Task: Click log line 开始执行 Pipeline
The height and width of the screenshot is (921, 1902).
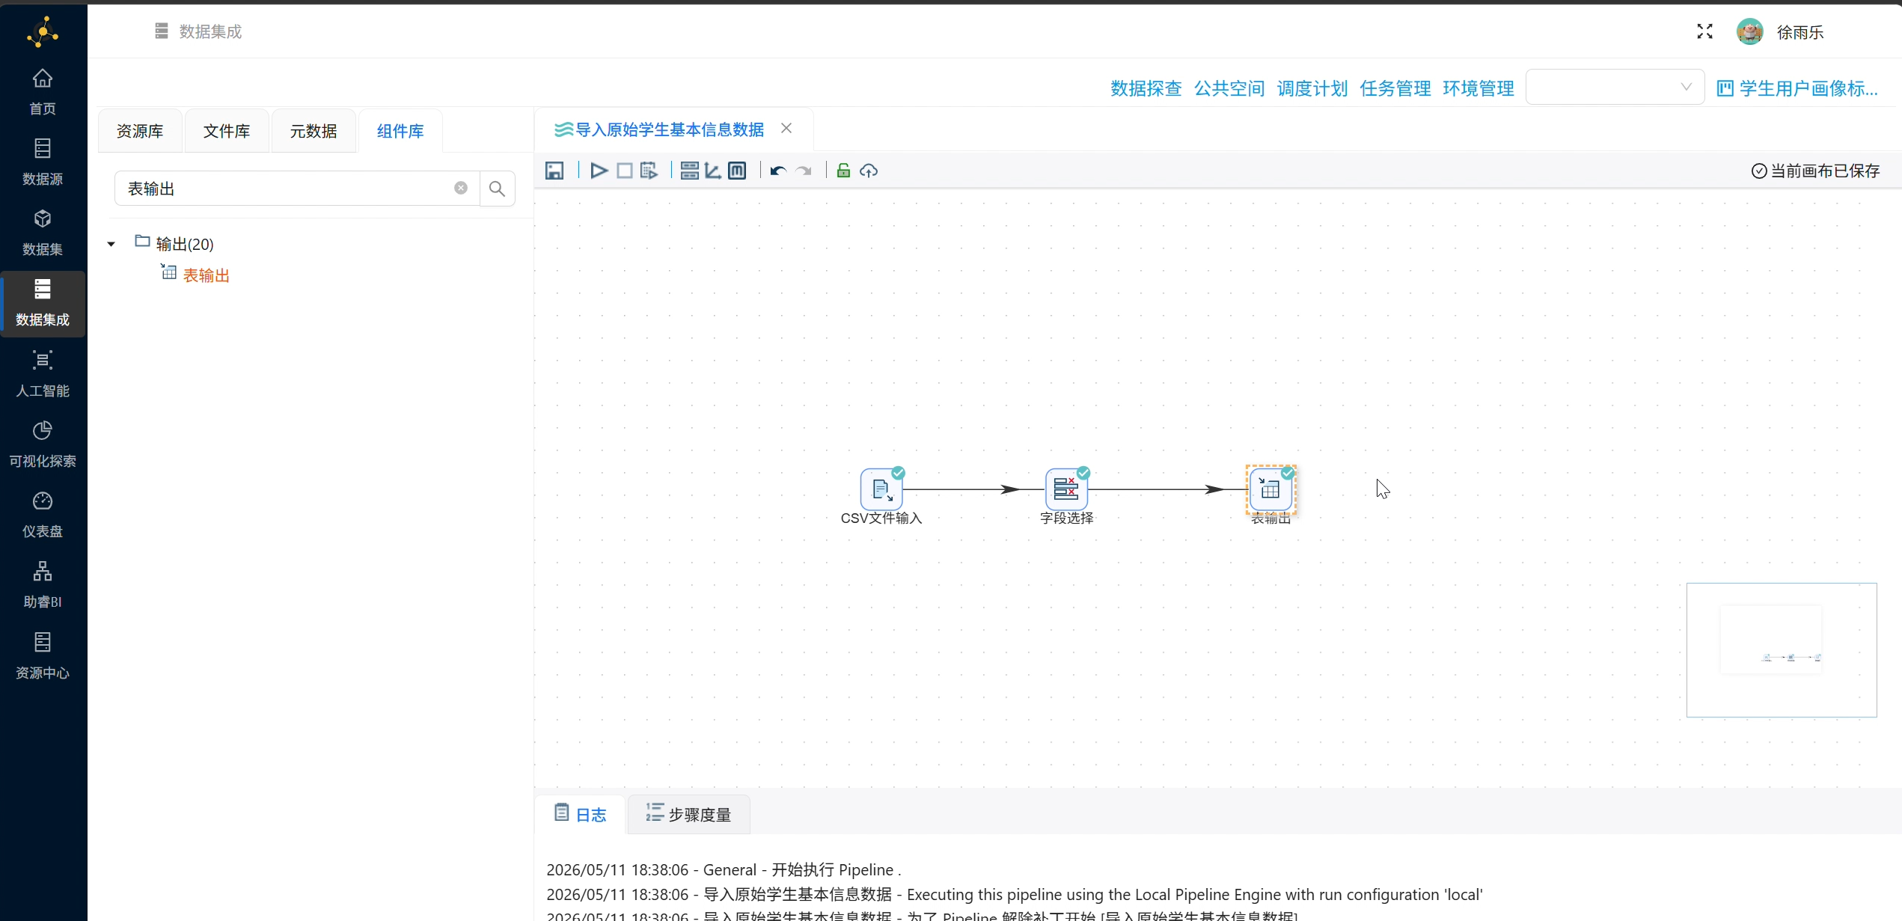Action: pyautogui.click(x=724, y=869)
